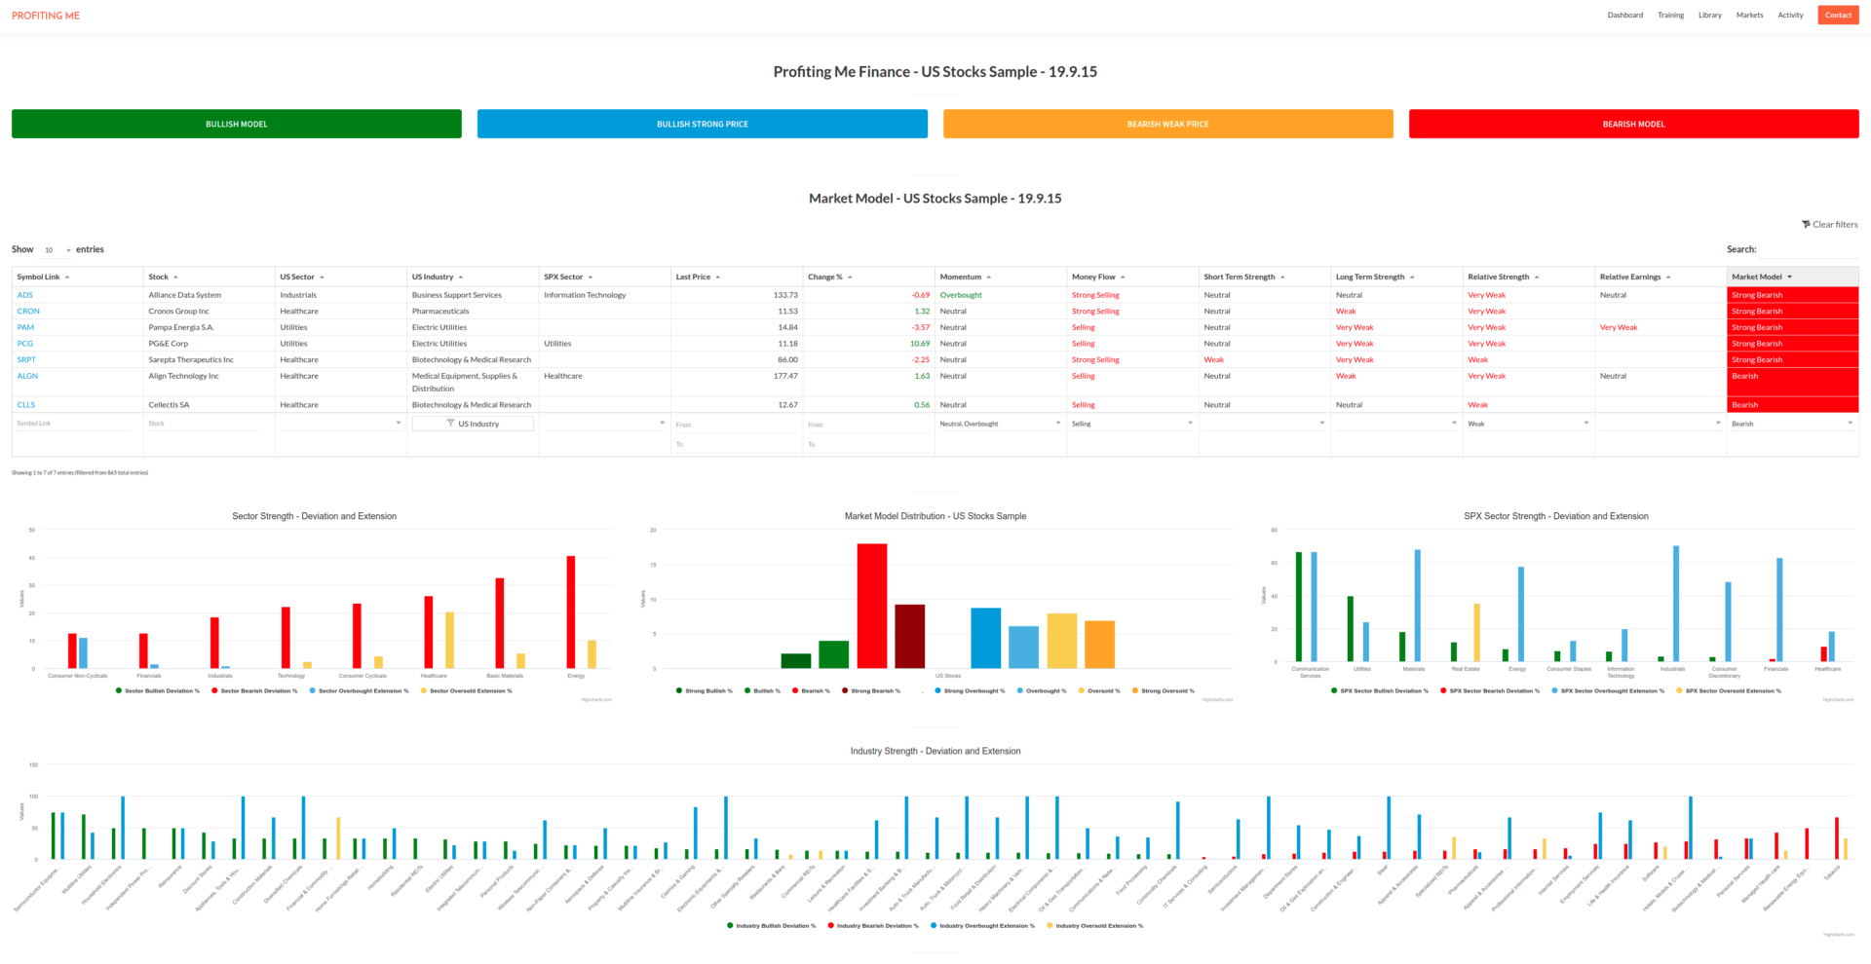Sort by Short Term Strength arrow

pos(1282,278)
